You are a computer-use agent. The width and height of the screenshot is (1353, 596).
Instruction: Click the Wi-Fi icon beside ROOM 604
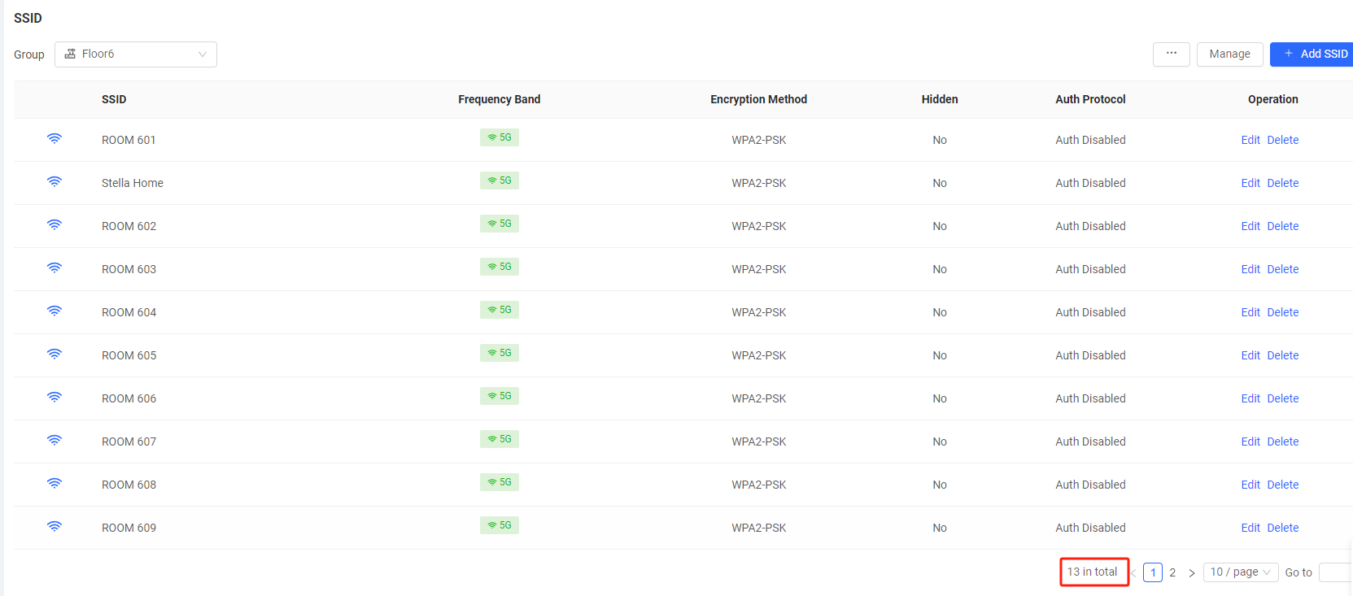click(55, 311)
